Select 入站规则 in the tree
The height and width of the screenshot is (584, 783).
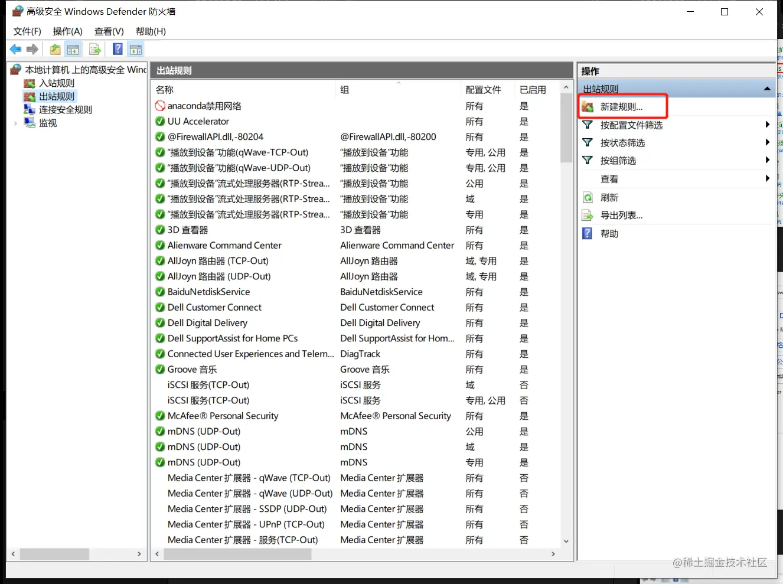point(57,83)
